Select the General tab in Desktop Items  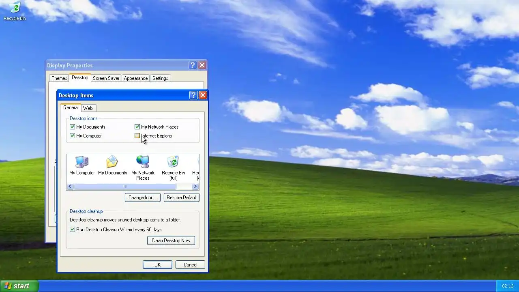[71, 107]
